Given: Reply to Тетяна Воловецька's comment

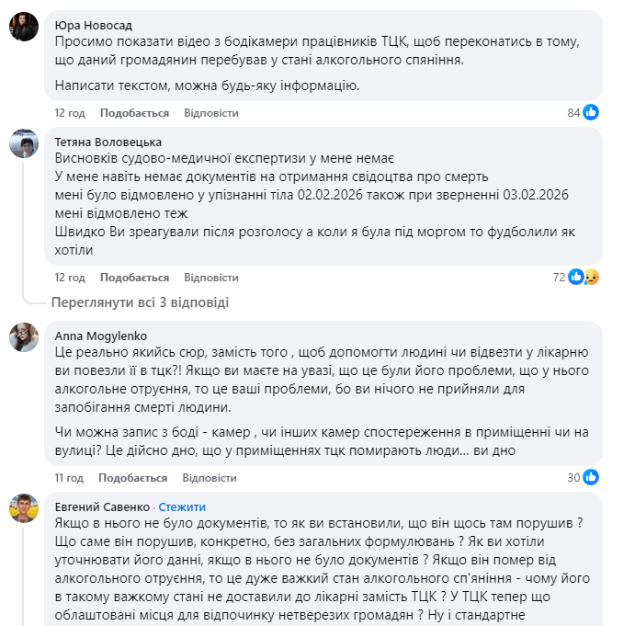Looking at the screenshot, I should (x=210, y=278).
